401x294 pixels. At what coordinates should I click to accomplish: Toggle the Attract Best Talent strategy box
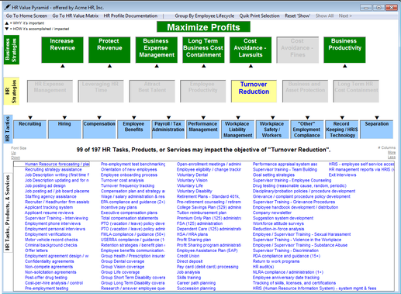click(x=152, y=91)
